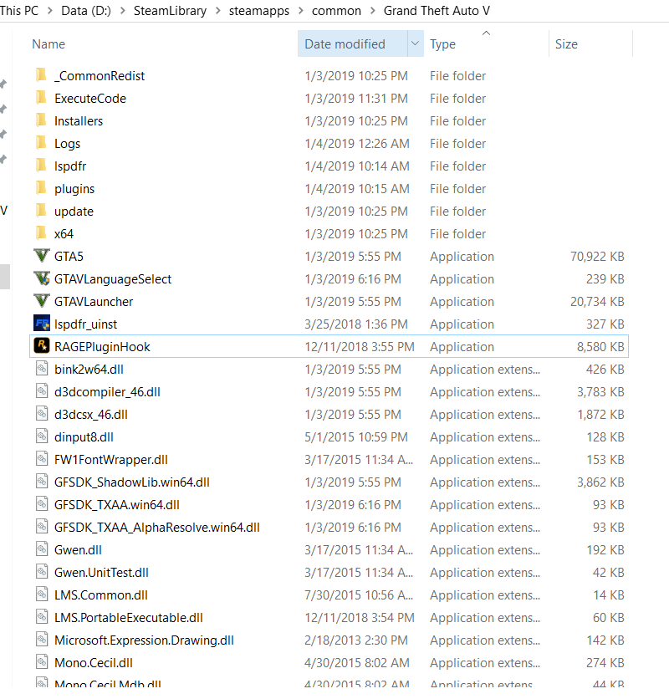Go to steamapps breadcrumb segment
Viewport: 669px width, 699px height.
(259, 11)
